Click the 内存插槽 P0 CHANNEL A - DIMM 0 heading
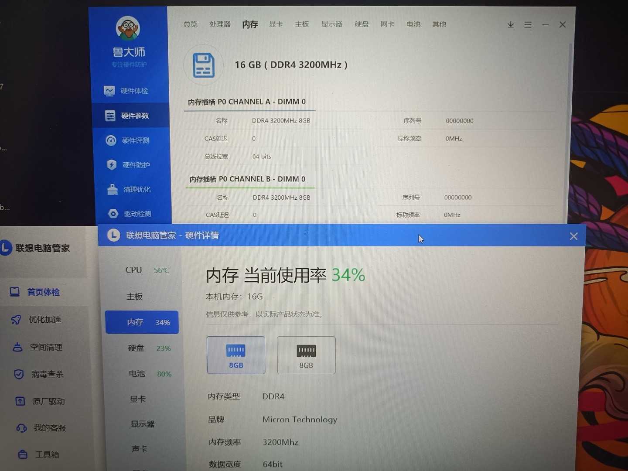The width and height of the screenshot is (628, 471). pos(247,102)
